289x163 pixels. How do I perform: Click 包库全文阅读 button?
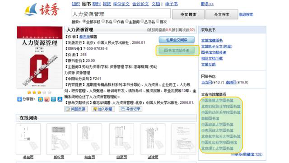click(177, 40)
